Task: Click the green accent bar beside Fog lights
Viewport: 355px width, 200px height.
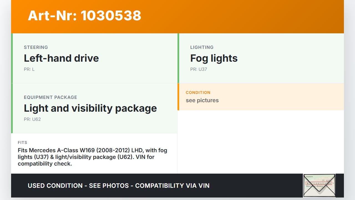Action: 178,58
